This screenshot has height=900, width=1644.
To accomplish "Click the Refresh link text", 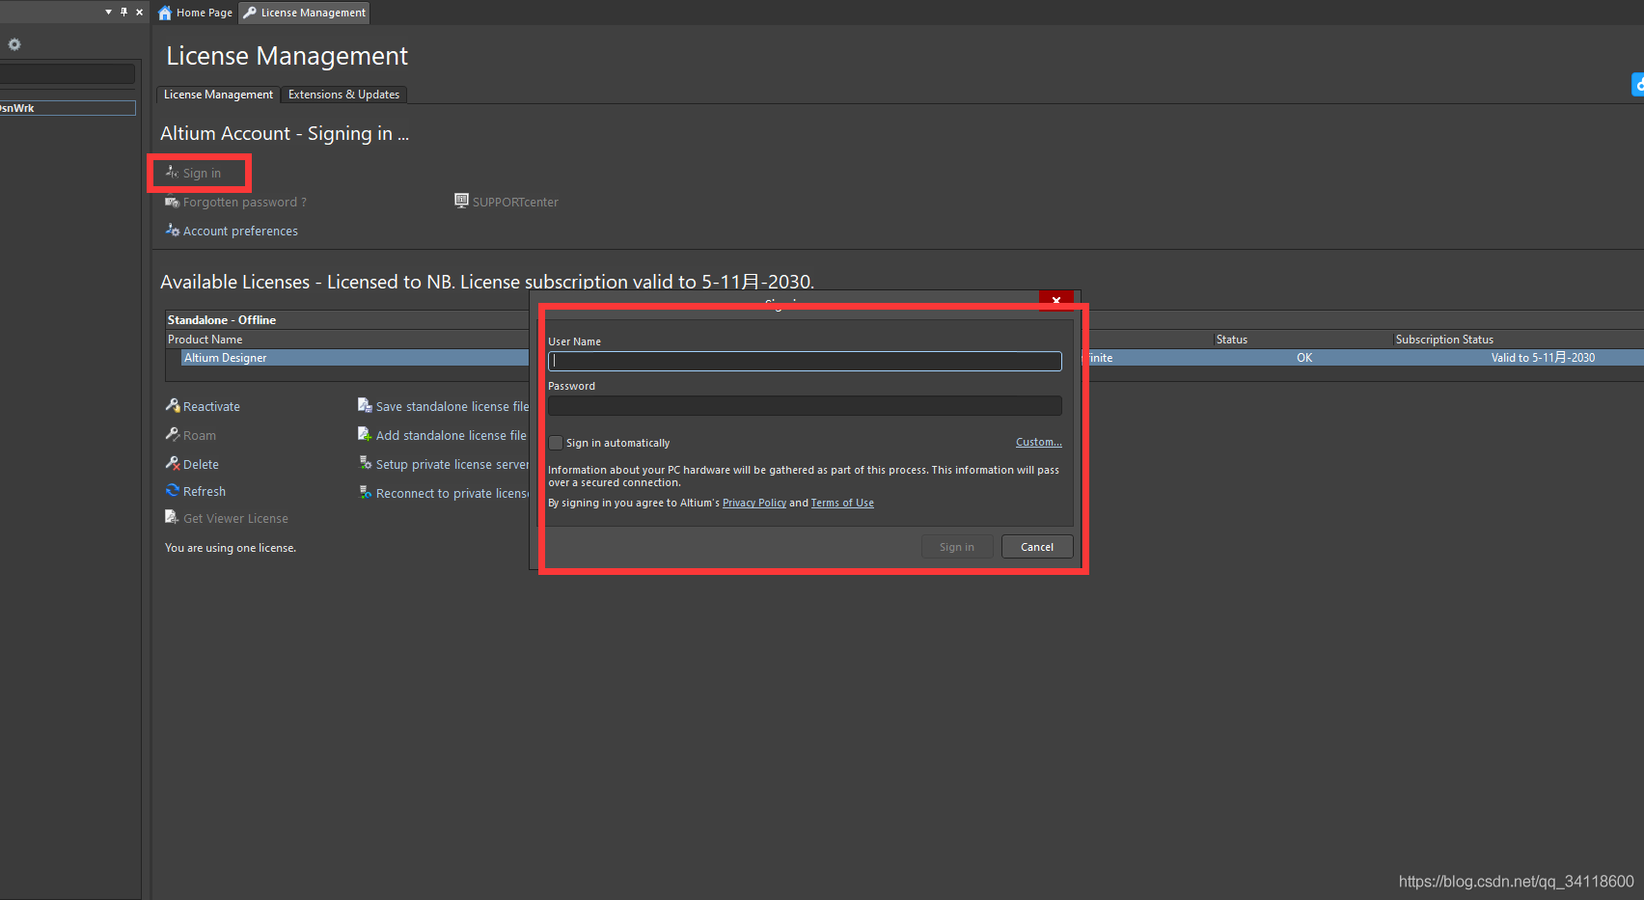I will tap(205, 492).
